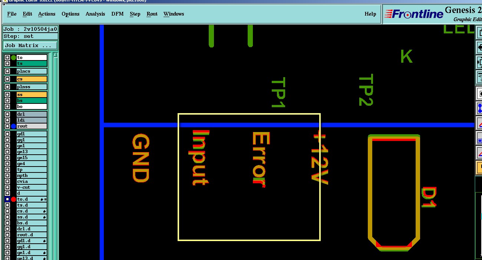Click the grid icon on the to.d row
This screenshot has width=482, height=260.
[x=45, y=199]
